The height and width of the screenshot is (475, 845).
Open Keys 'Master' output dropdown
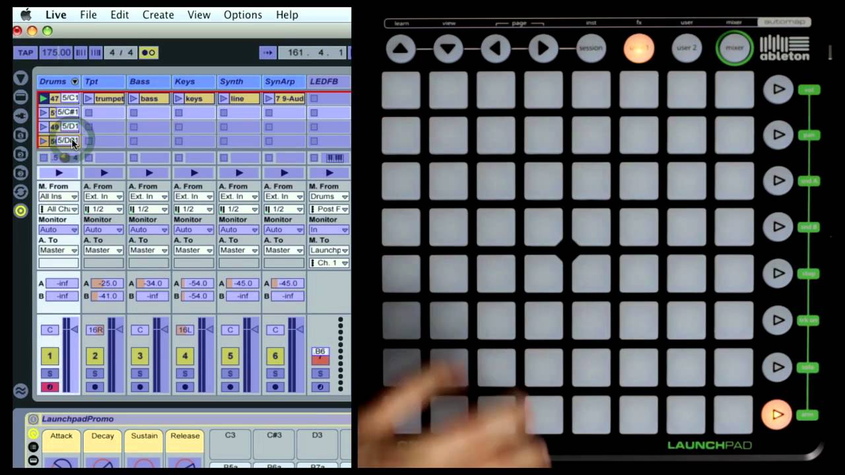(x=193, y=250)
